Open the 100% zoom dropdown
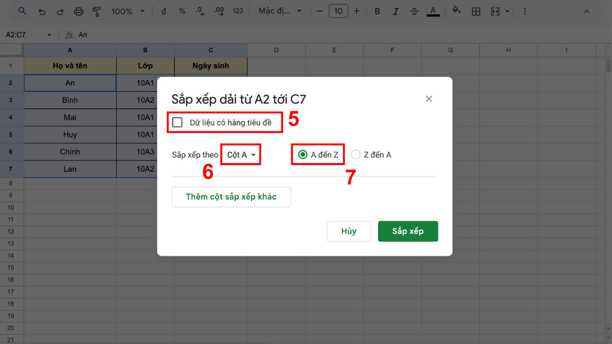The height and width of the screenshot is (344, 612). [128, 11]
